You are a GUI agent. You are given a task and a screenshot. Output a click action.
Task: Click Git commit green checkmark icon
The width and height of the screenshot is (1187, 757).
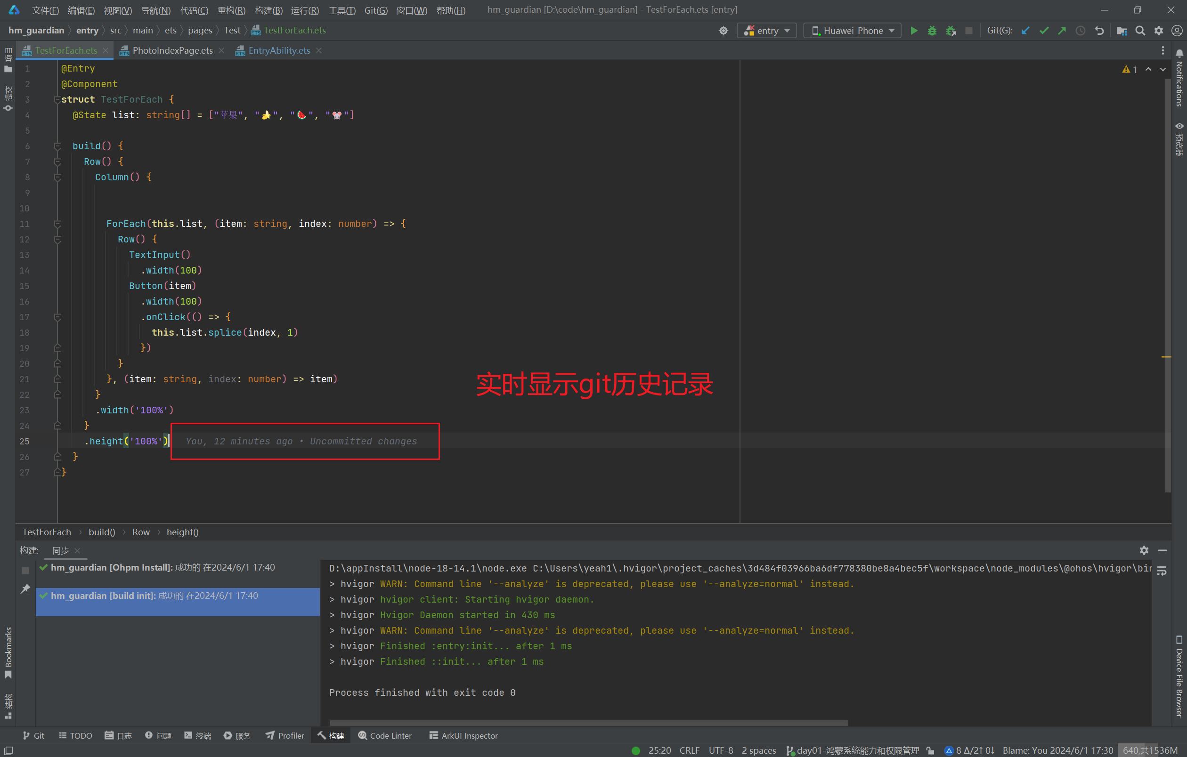(x=1043, y=31)
